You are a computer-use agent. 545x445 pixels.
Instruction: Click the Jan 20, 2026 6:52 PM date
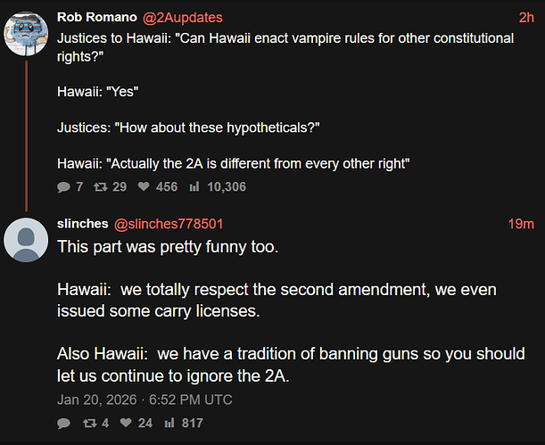coord(145,400)
